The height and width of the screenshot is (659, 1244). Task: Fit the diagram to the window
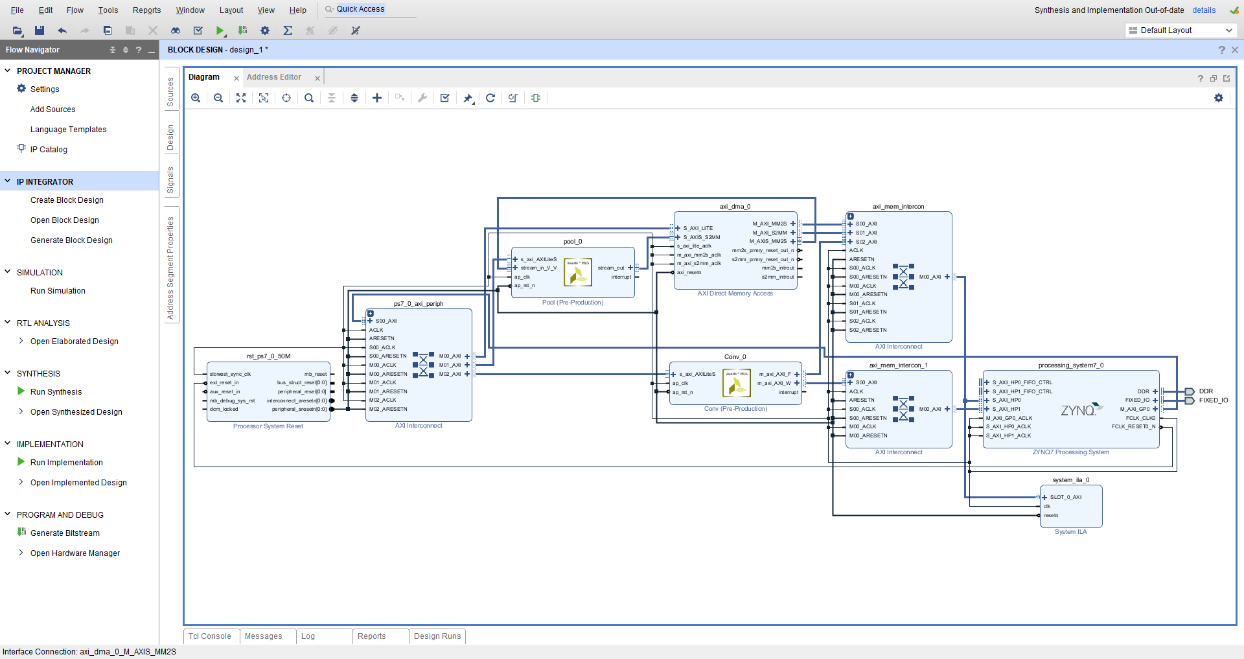[241, 98]
